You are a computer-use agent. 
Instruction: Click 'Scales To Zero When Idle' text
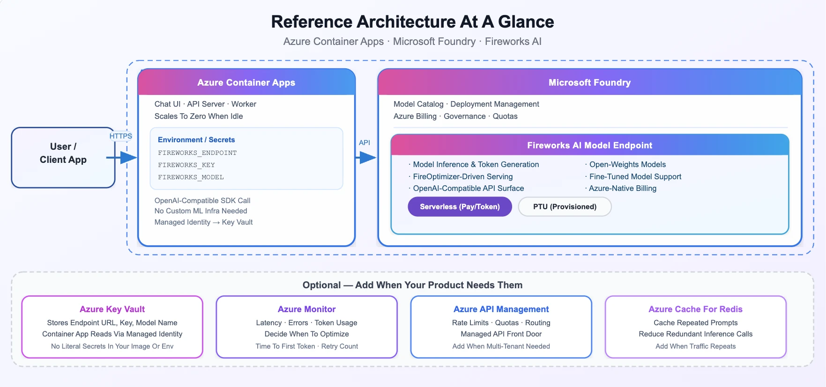coord(199,117)
